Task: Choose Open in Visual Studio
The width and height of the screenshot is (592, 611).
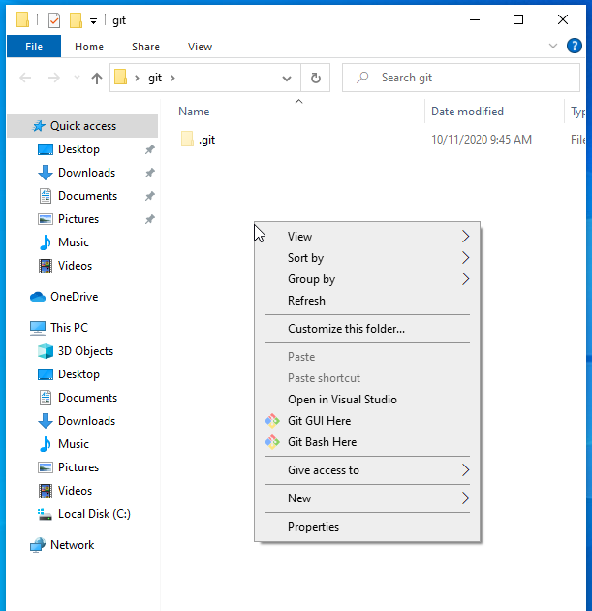Action: (x=366, y=400)
